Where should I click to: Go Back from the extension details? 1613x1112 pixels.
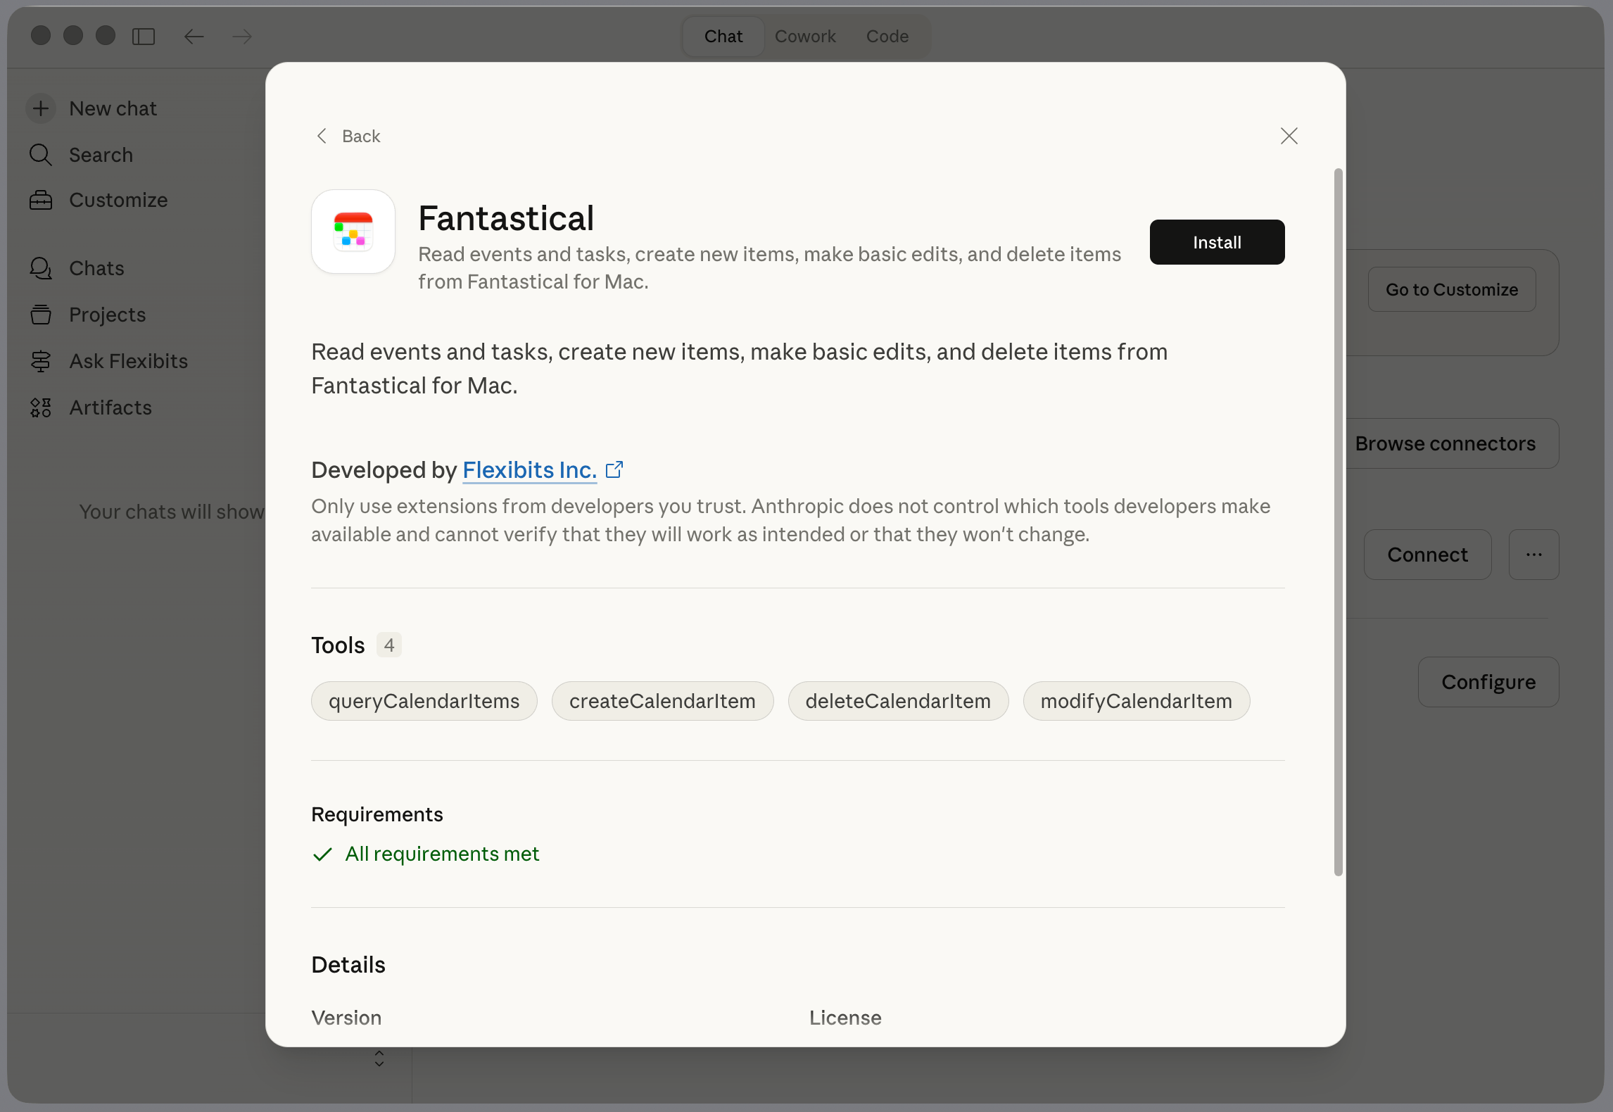[x=349, y=136]
